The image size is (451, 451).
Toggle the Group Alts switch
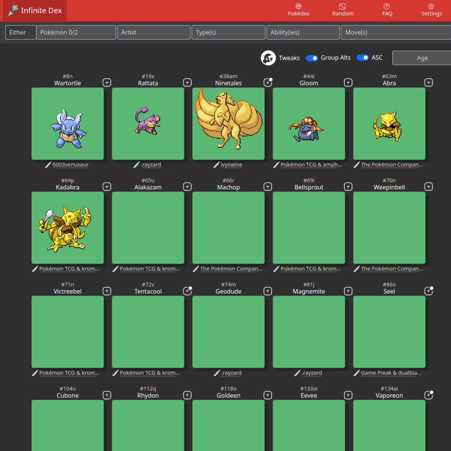312,58
